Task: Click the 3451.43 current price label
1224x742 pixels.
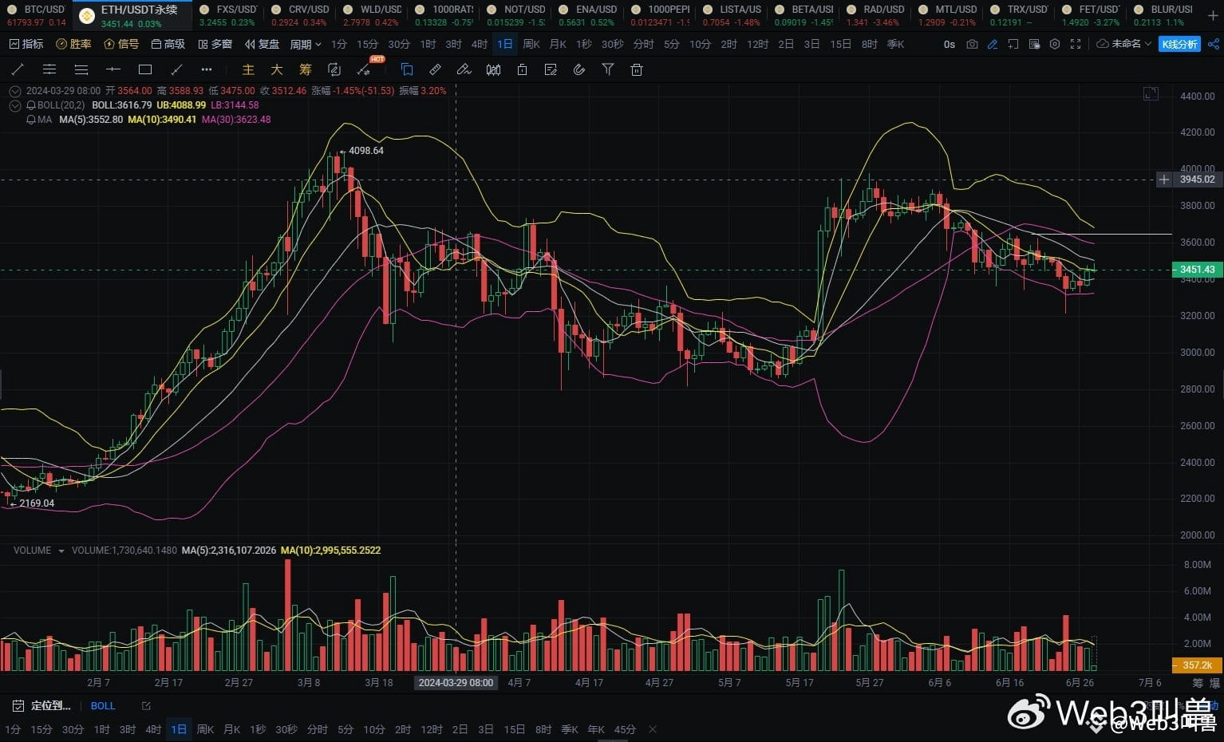Action: pos(1197,270)
